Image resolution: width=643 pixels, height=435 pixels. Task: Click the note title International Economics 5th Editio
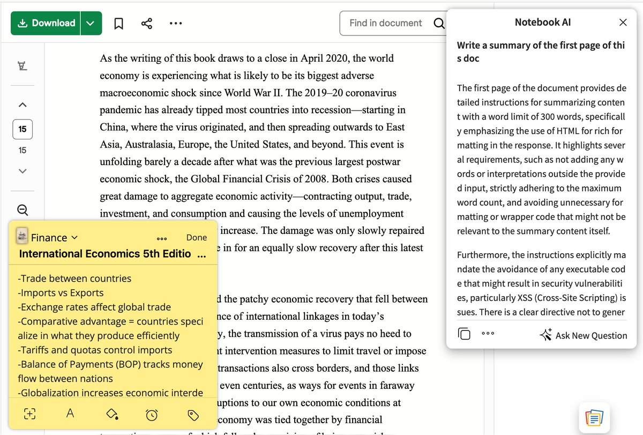(105, 254)
